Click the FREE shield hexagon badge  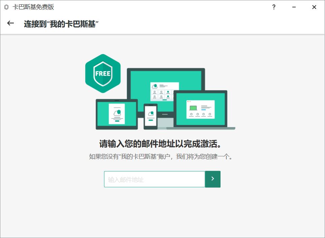[103, 74]
